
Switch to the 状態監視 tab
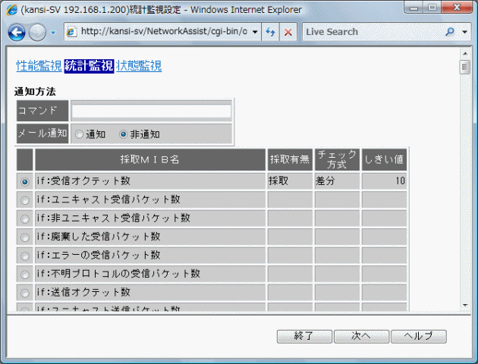[139, 66]
